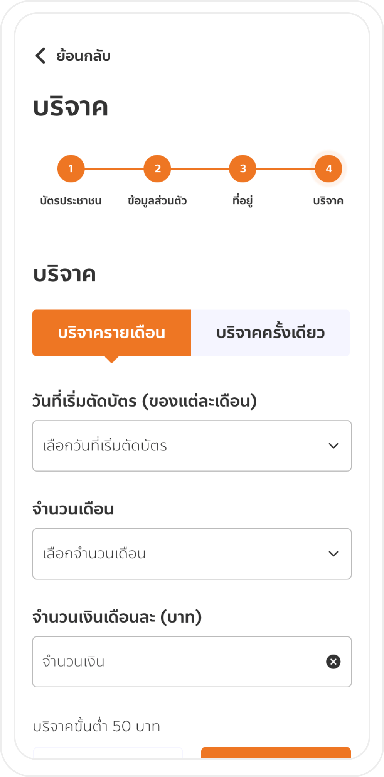Click the ข้อมูลส่วนตัว step label
Viewport: 384px width, 777px height.
157,201
